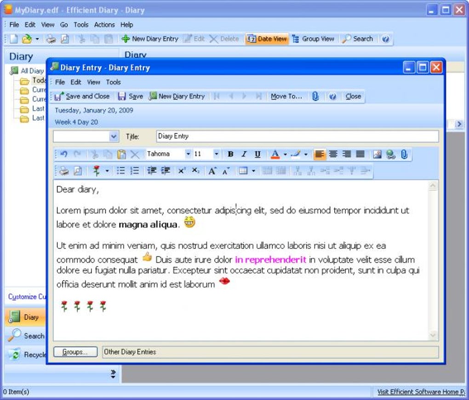This screenshot has width=469, height=400.
Task: Toggle numbered list
Action: pos(135,171)
